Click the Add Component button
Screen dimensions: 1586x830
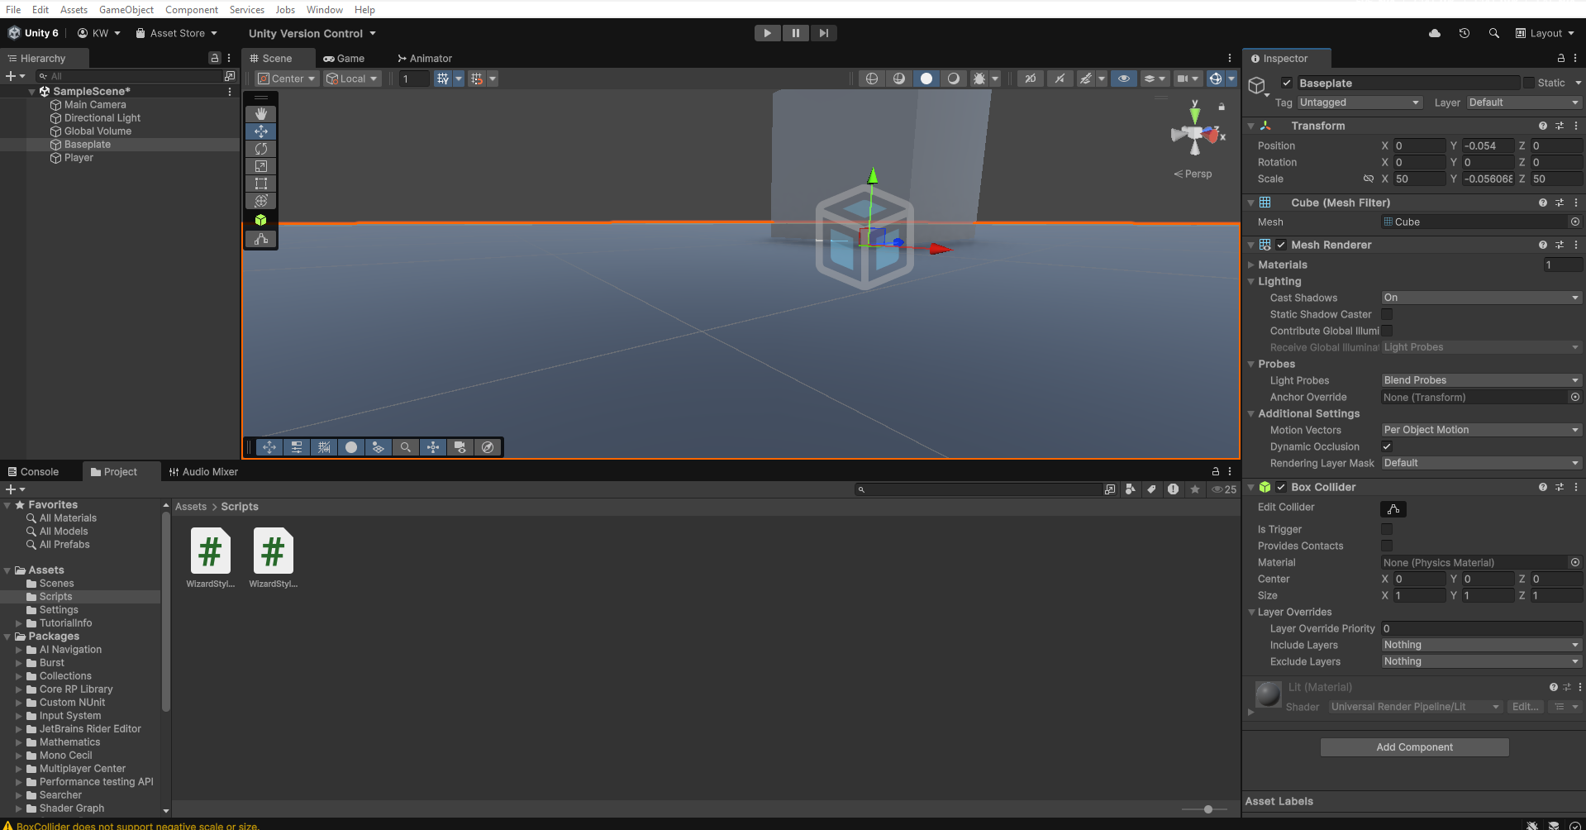(1414, 747)
